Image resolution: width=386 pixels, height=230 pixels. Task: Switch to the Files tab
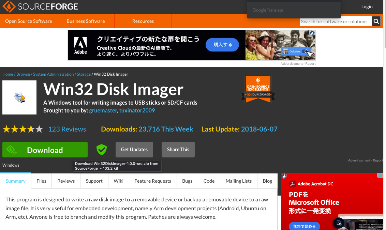click(x=41, y=181)
